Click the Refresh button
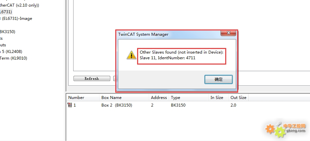310x141 pixels. coord(92,78)
